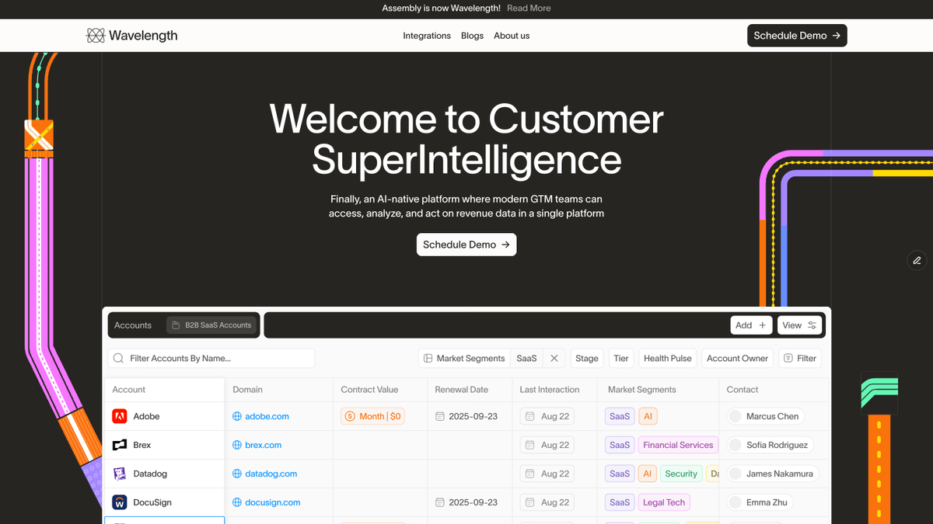Click the hero Schedule Demo button
933x524 pixels.
(x=466, y=245)
